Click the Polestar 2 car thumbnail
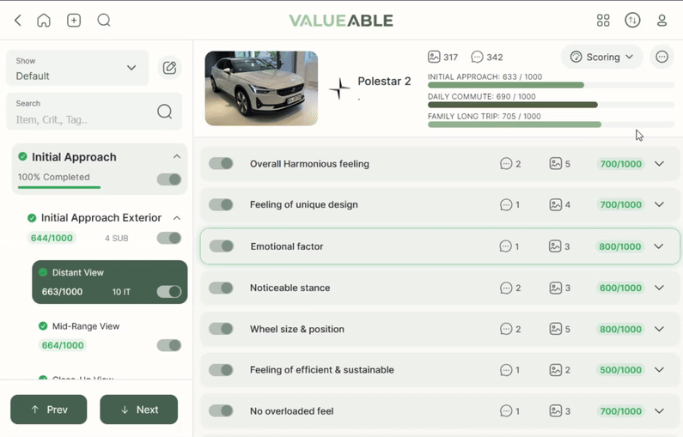This screenshot has width=683, height=437. point(261,88)
